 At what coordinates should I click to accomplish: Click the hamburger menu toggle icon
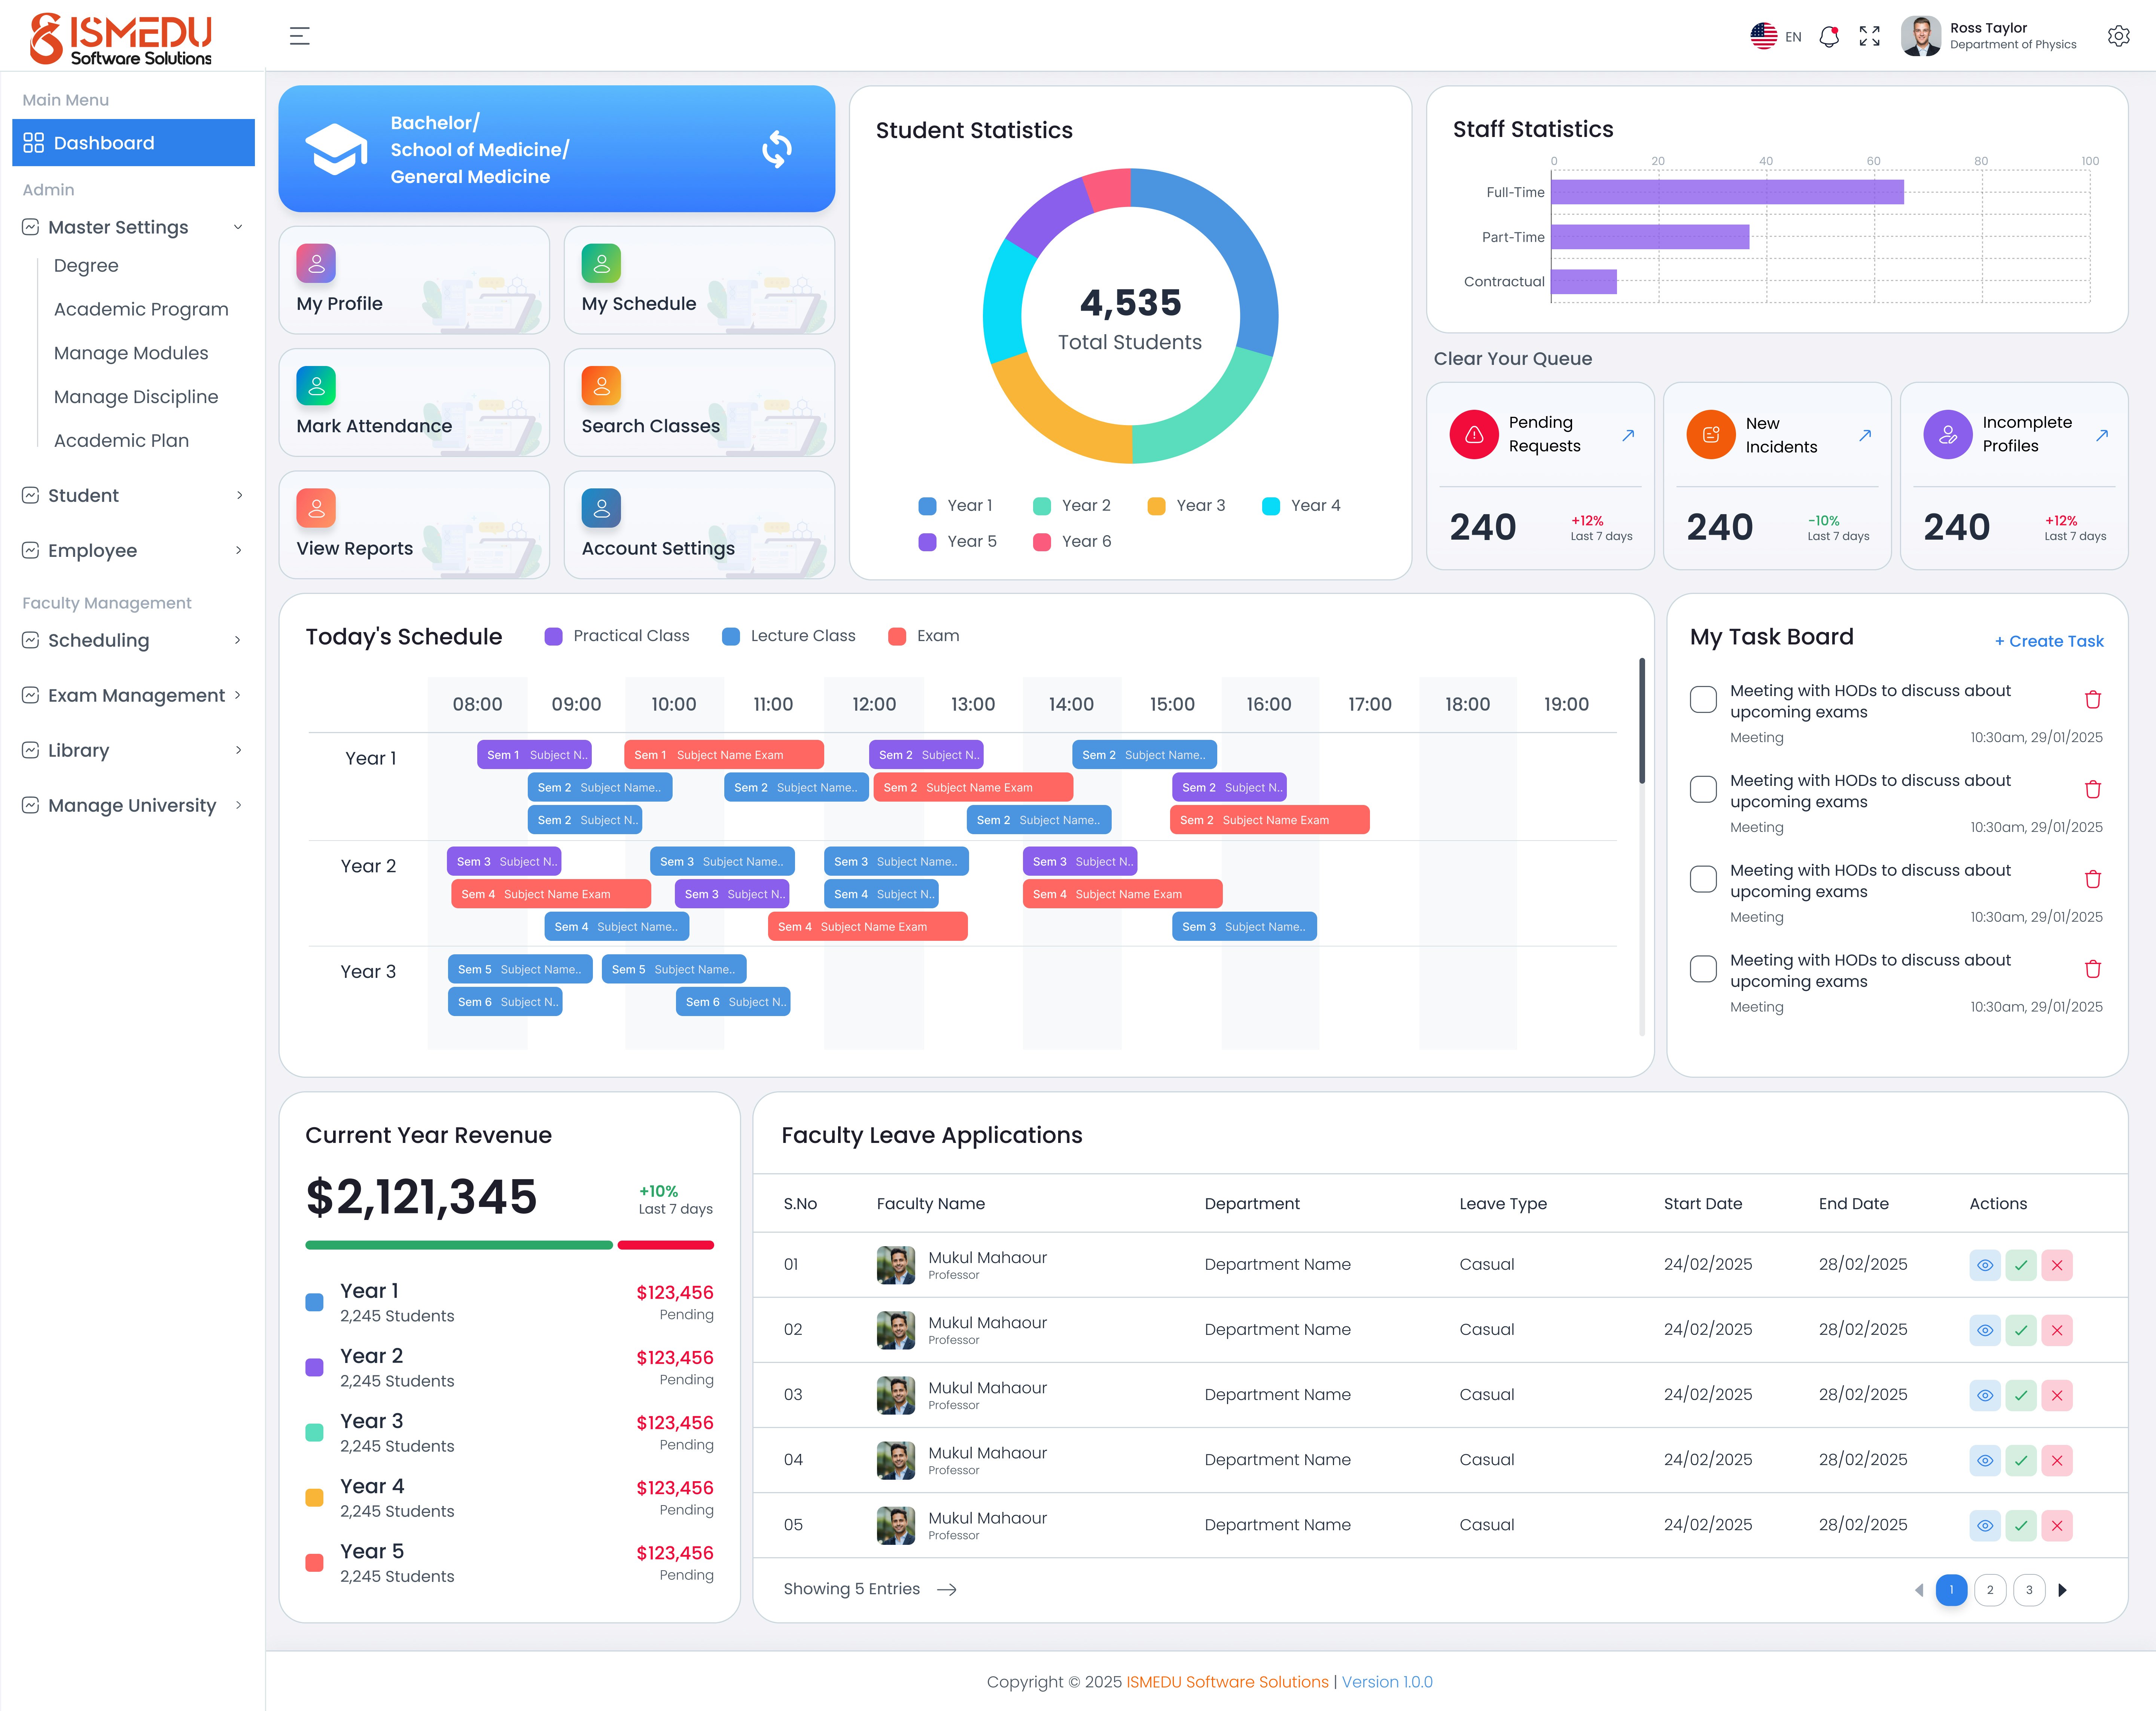[x=299, y=36]
